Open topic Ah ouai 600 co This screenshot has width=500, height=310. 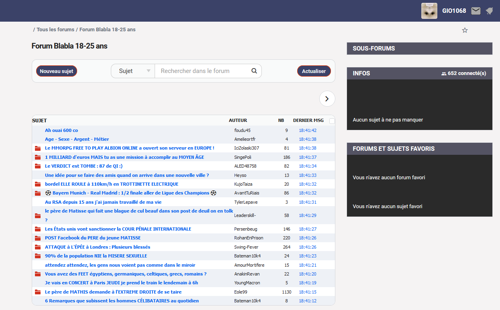coord(61,130)
